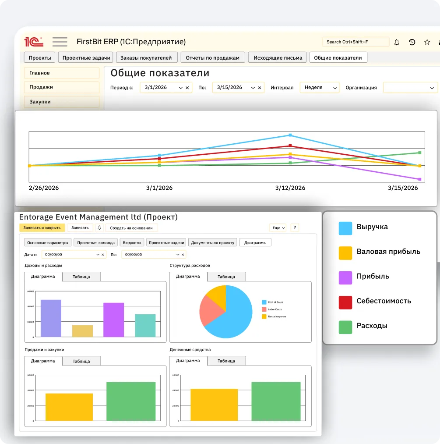Open Документы по проекту tab
Image resolution: width=440 pixels, height=444 pixels.
tap(213, 242)
